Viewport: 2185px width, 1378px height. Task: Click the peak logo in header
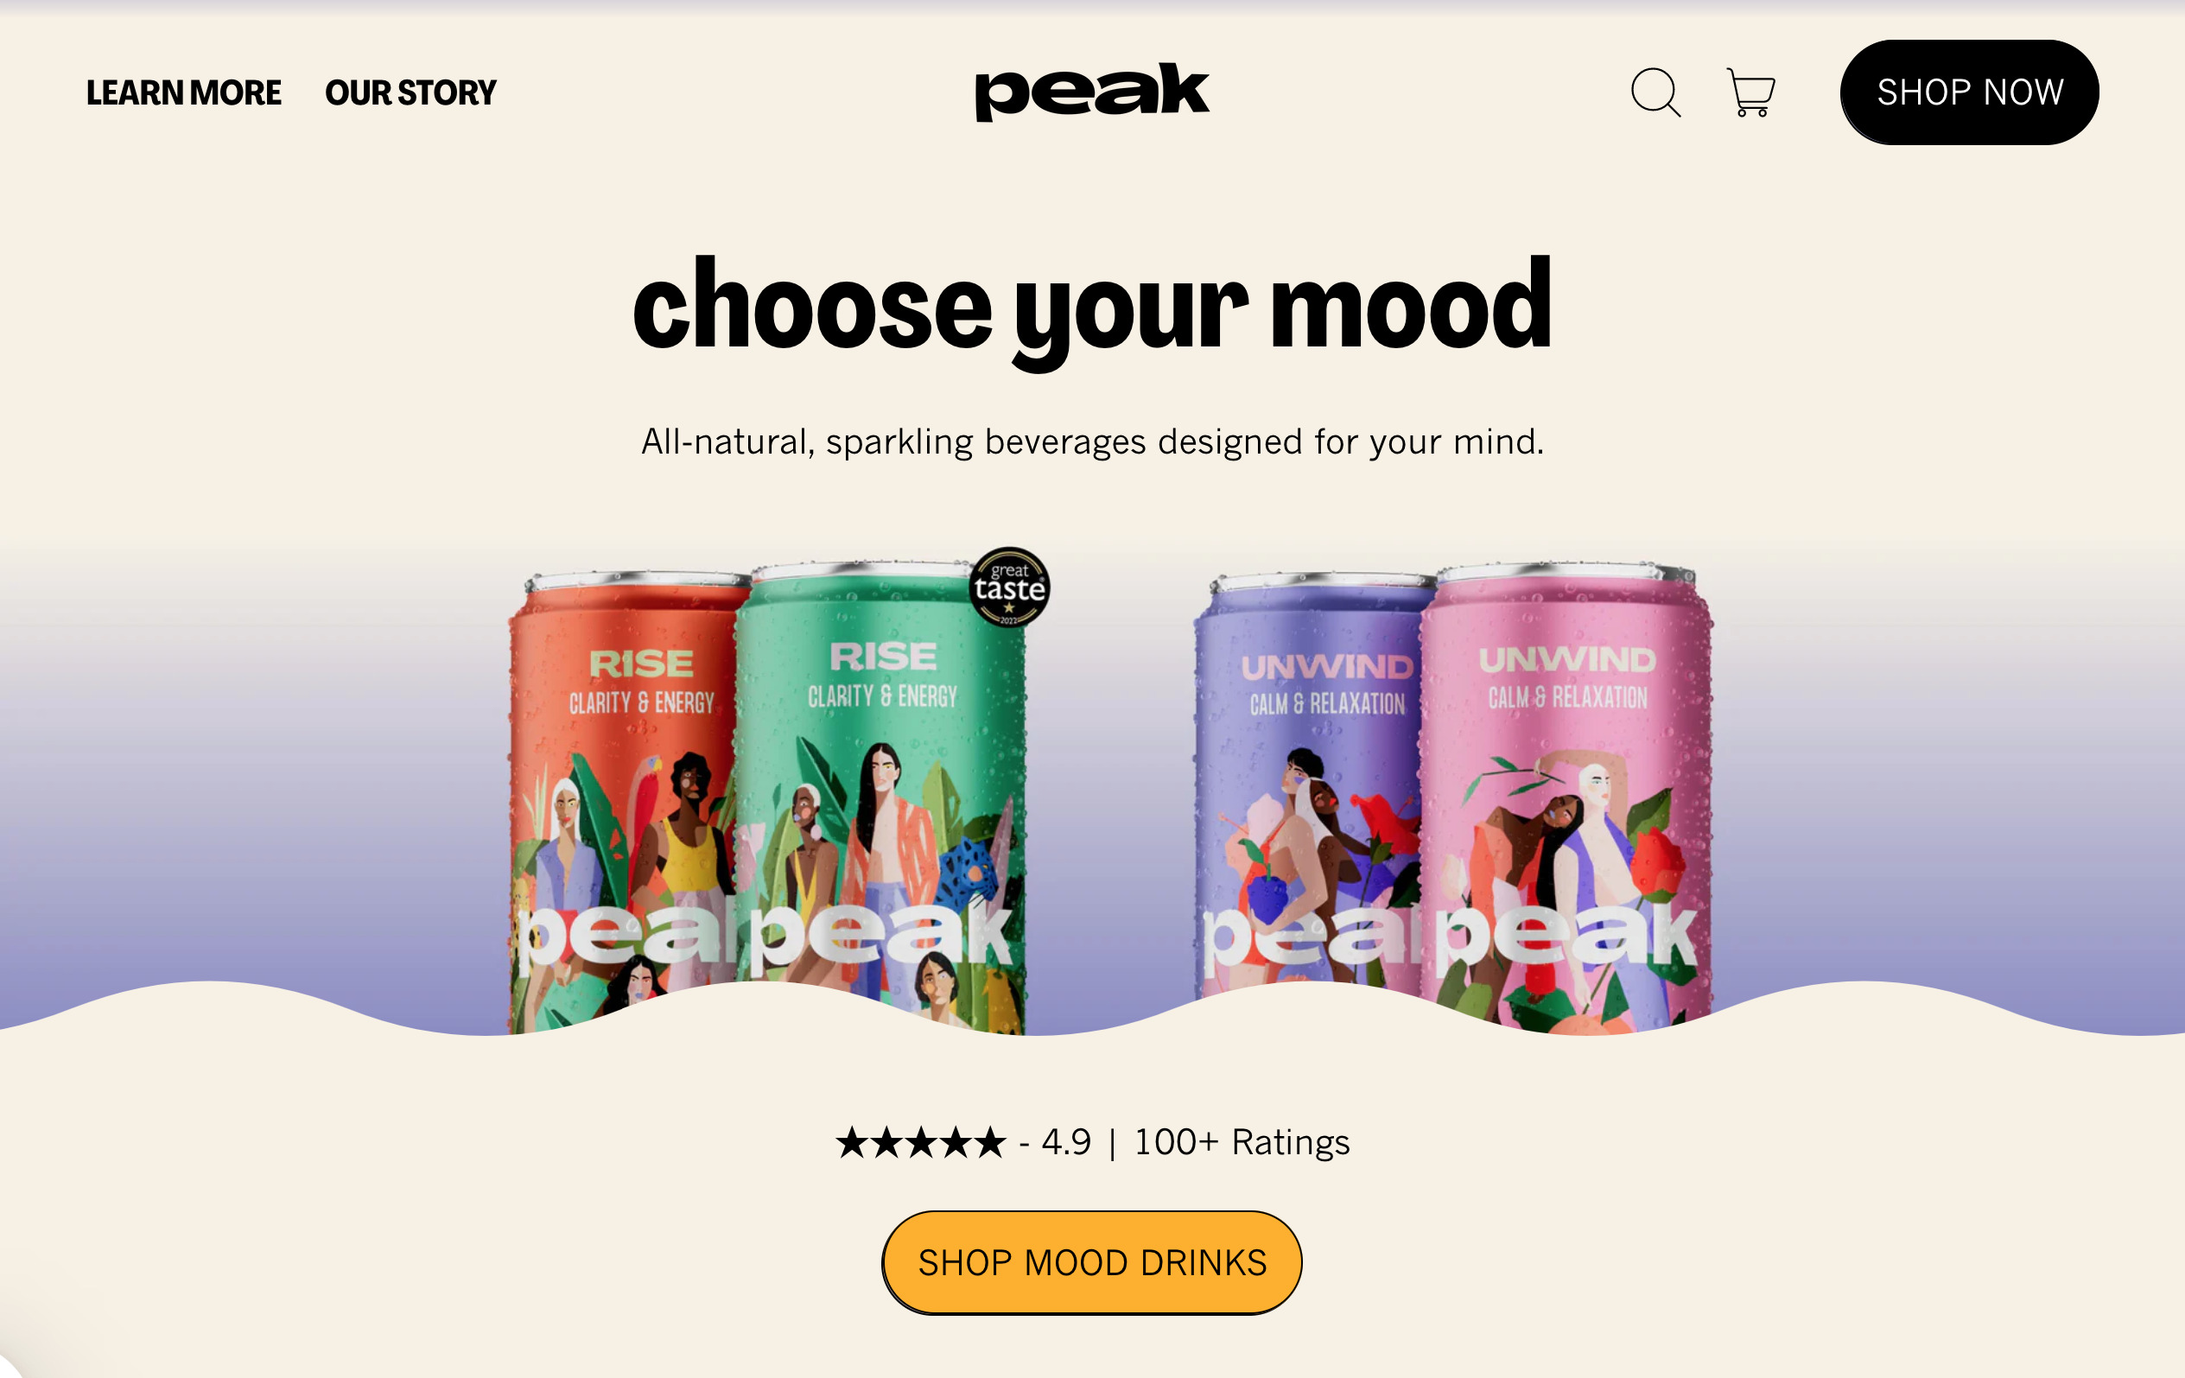click(x=1092, y=92)
